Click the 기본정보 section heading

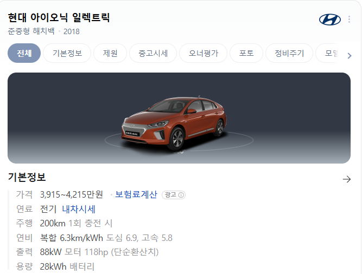27,177
